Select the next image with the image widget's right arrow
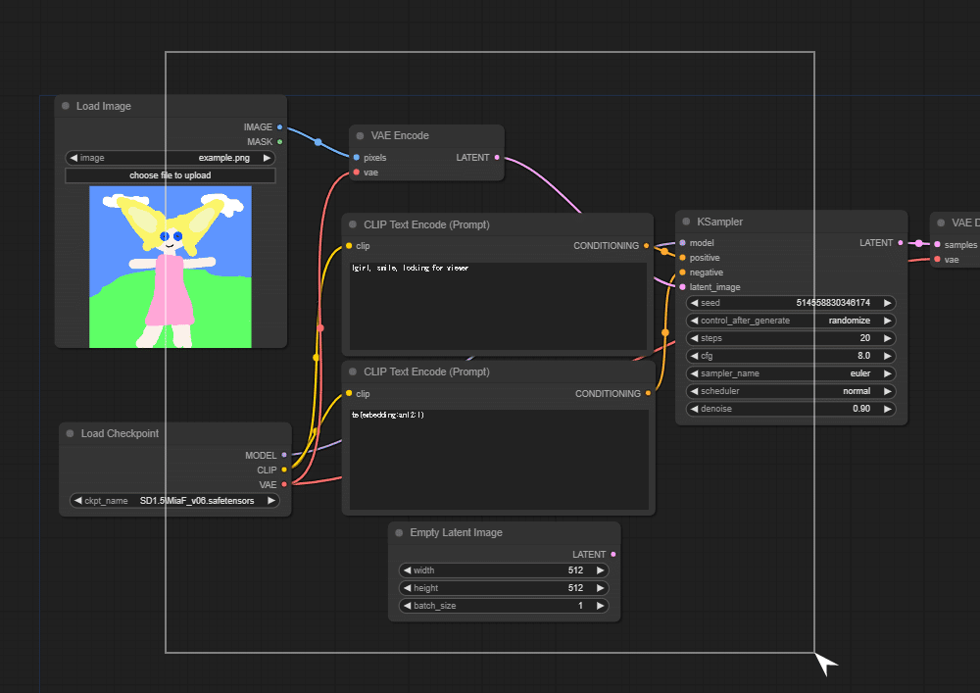 tap(267, 158)
